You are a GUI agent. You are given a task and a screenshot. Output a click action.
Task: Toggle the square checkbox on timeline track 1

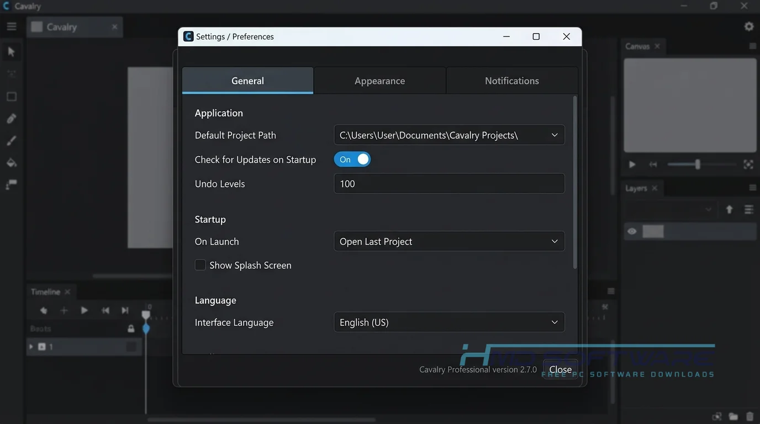[x=131, y=347]
